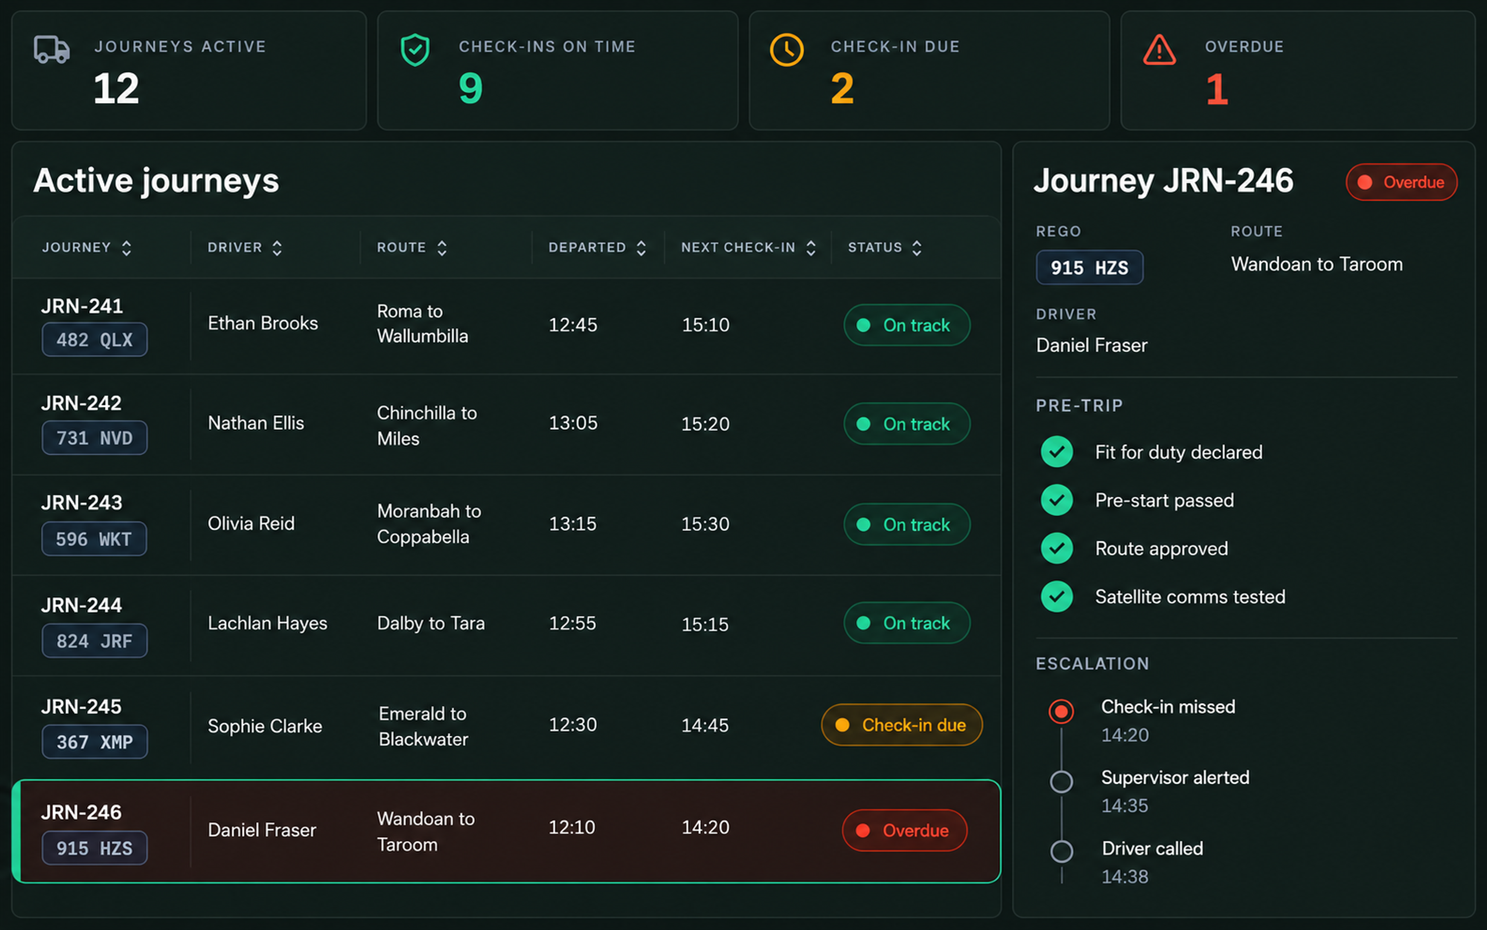Click the On track status for JRN-242
The height and width of the screenshot is (930, 1487).
tap(907, 424)
